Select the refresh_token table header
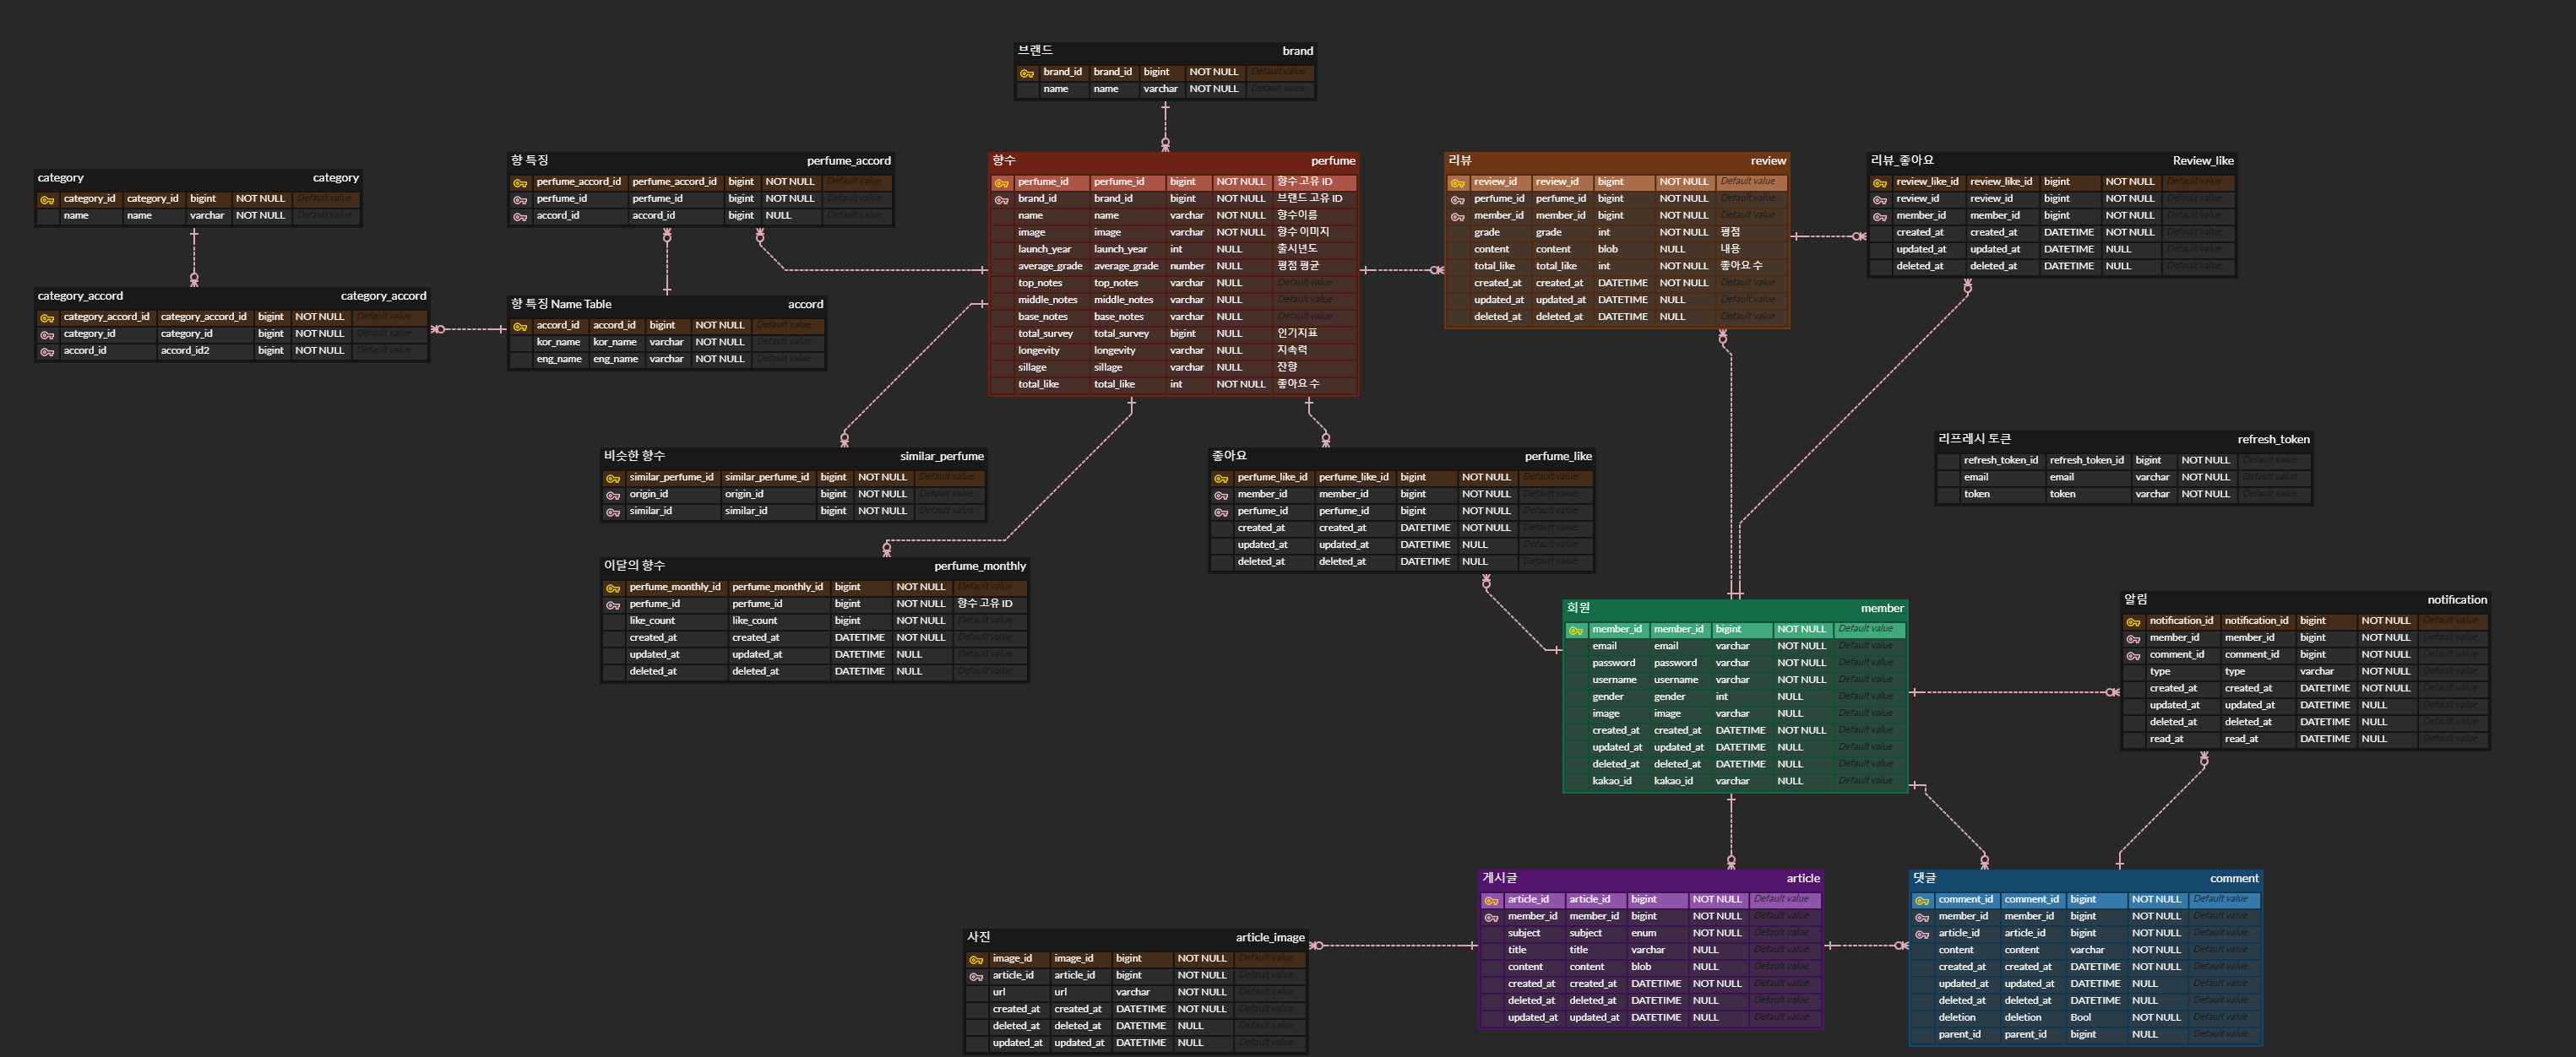2576x1057 pixels. pyautogui.click(x=2123, y=439)
